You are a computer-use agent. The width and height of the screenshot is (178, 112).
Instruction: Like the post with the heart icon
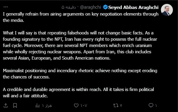[x=76, y=105]
